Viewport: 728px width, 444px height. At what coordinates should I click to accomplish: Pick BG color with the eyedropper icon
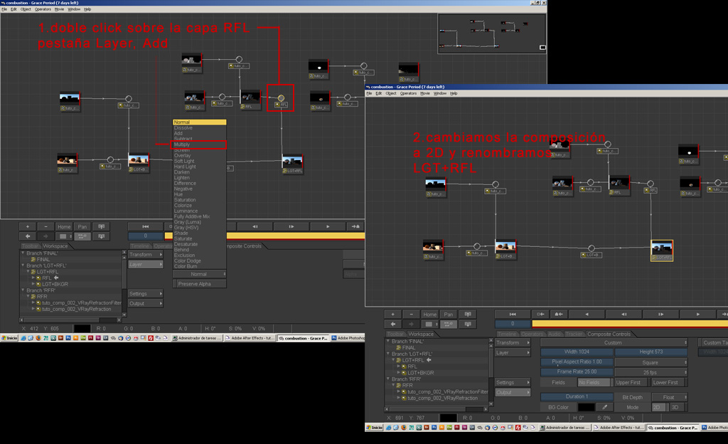coord(604,407)
